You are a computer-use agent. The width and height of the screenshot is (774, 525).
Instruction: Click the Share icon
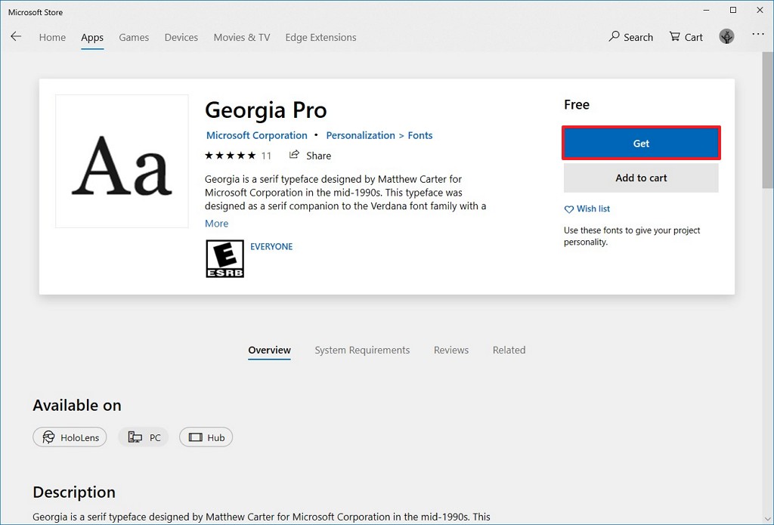point(294,155)
